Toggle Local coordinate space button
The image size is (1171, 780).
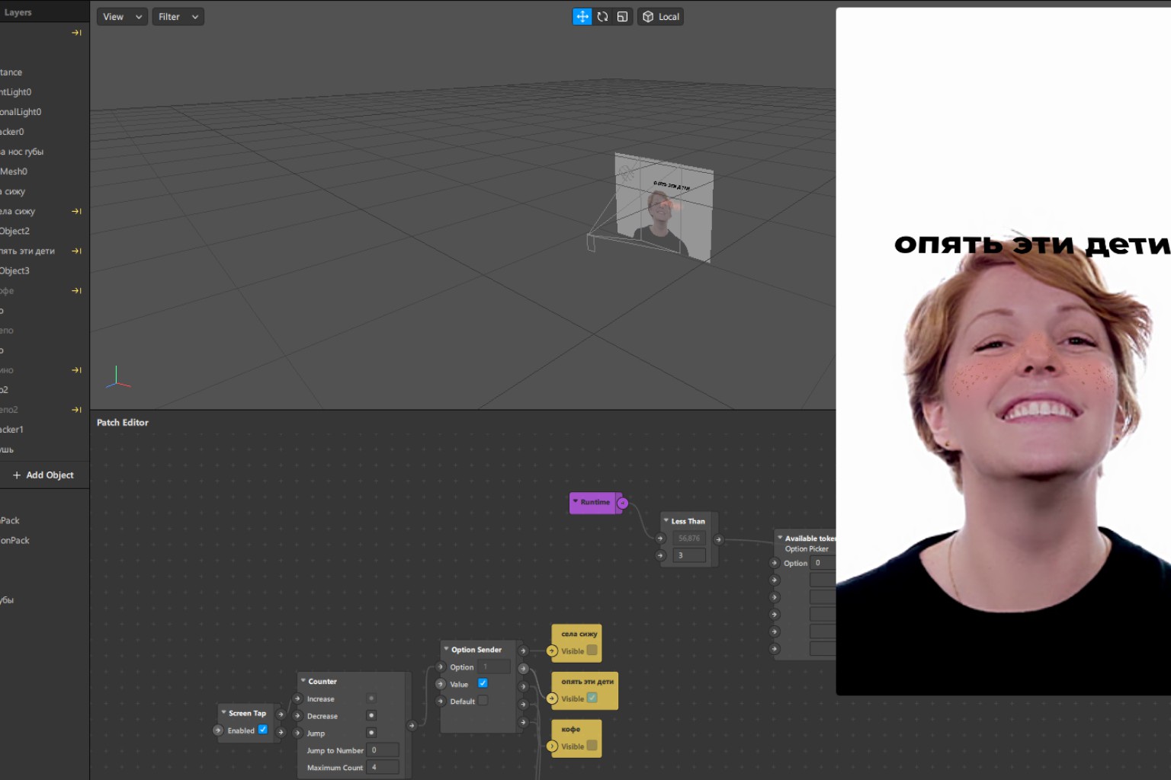661,17
